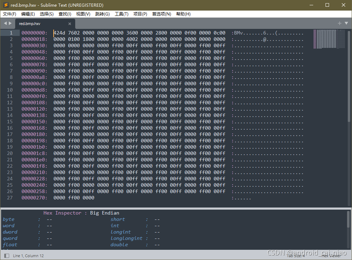Minimize the Sublime Text window
This screenshot has width=352, height=260.
coord(311,5)
